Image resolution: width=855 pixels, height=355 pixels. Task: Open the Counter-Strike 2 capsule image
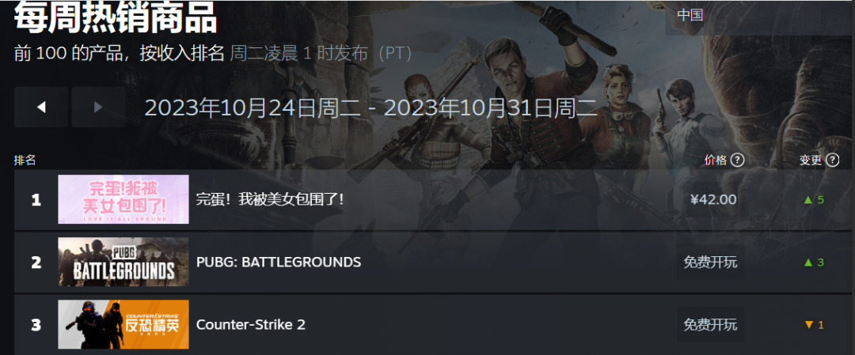[123, 324]
